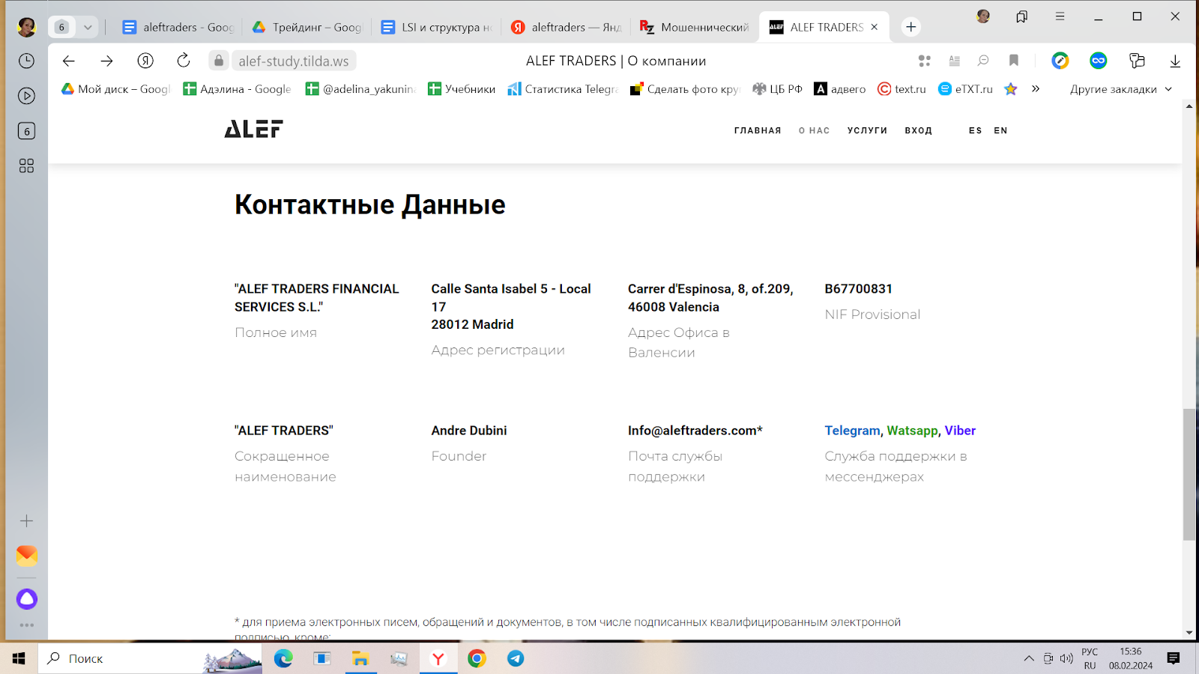Add a new sidebar item with plus icon
This screenshot has width=1199, height=674.
(26, 520)
